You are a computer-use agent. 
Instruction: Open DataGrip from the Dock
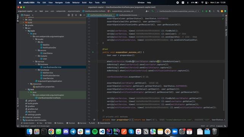pos(117,132)
